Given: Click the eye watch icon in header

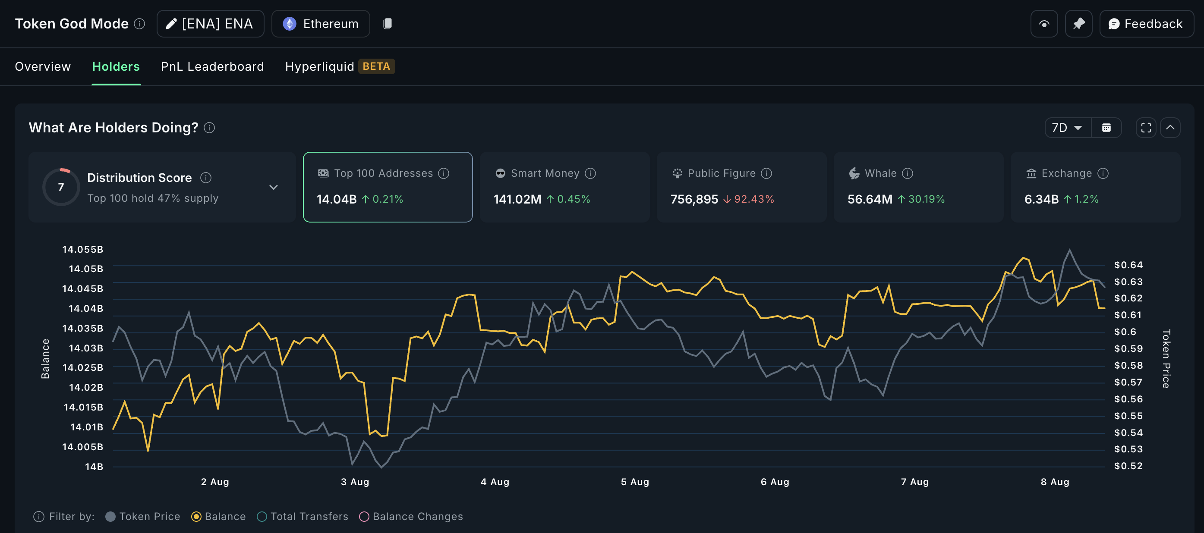Looking at the screenshot, I should click(x=1044, y=24).
